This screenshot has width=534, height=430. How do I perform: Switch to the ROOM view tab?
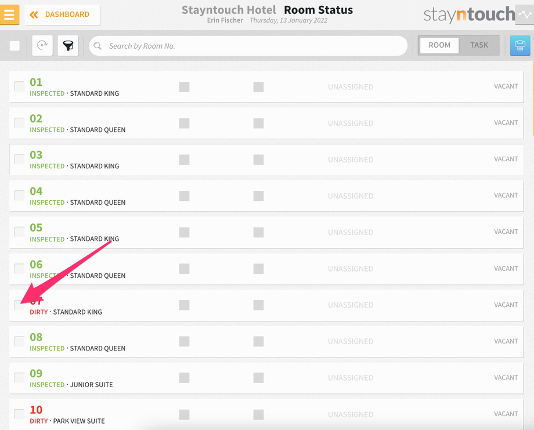tap(439, 45)
